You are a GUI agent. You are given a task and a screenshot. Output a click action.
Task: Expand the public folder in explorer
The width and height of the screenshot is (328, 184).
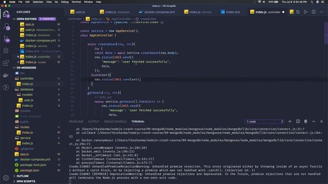point(24,122)
